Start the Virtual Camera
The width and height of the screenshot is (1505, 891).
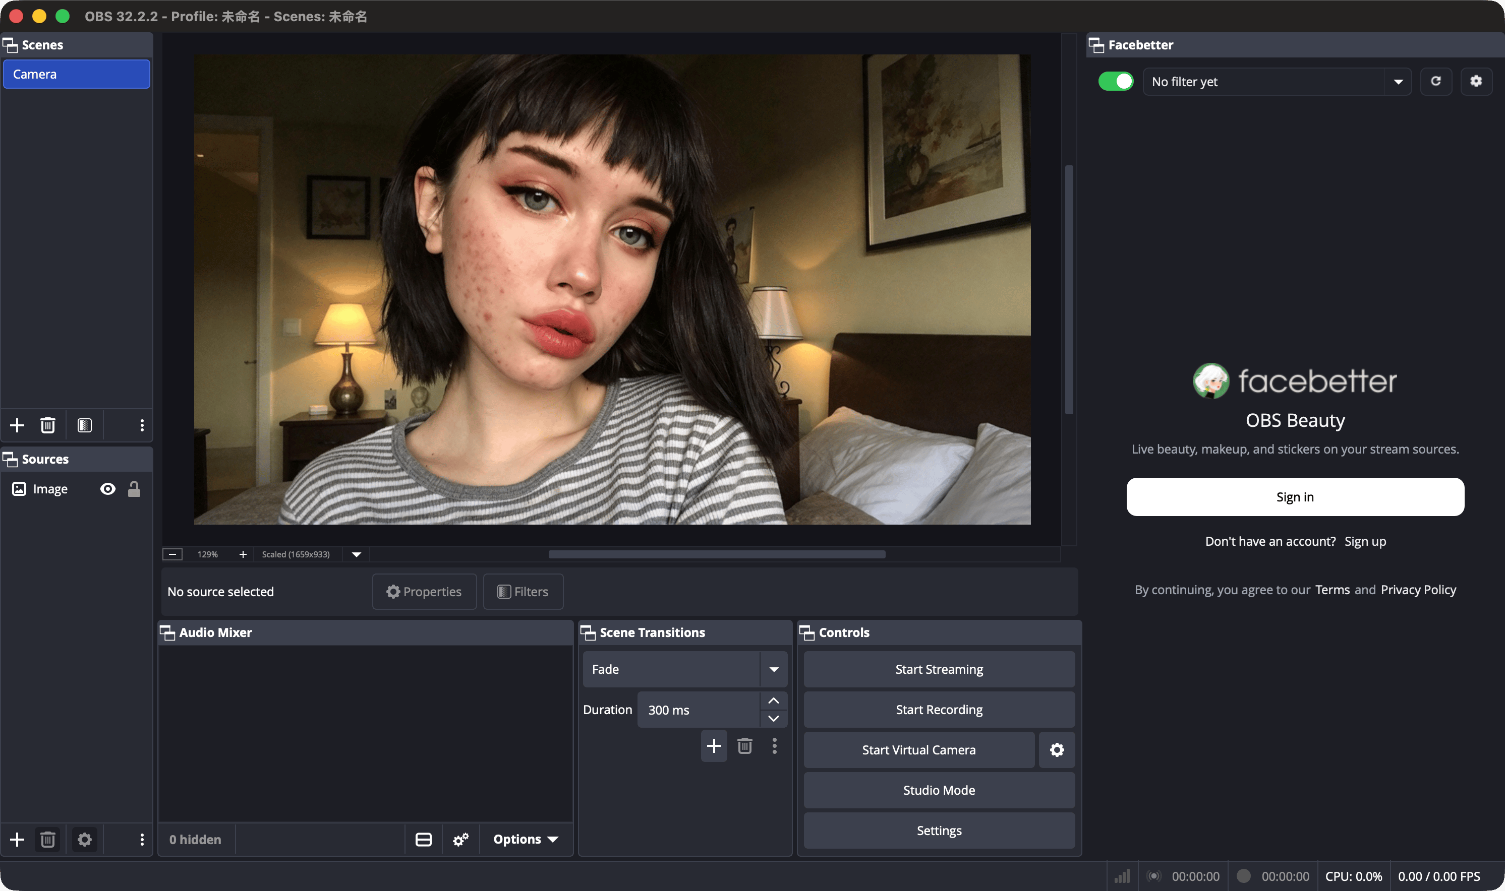click(918, 749)
